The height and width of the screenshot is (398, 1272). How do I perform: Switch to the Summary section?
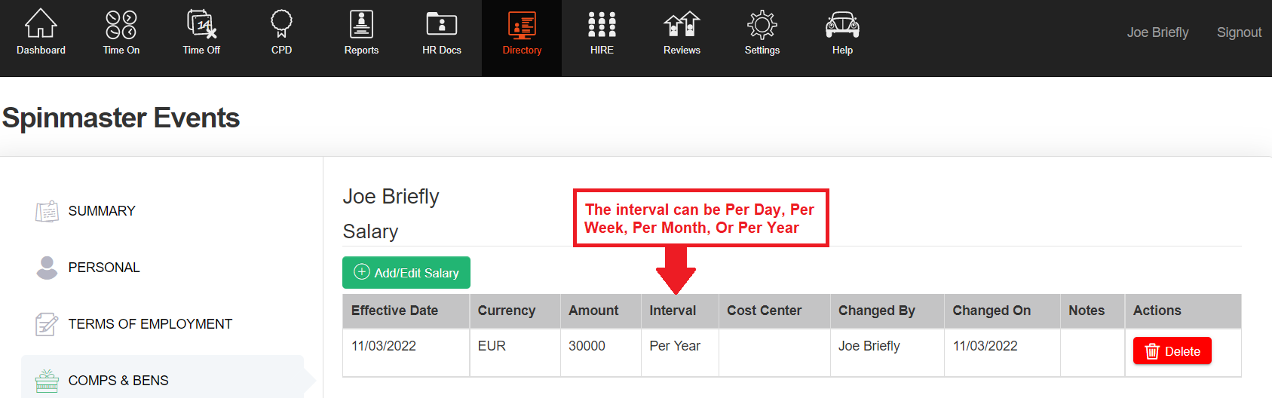(x=102, y=211)
